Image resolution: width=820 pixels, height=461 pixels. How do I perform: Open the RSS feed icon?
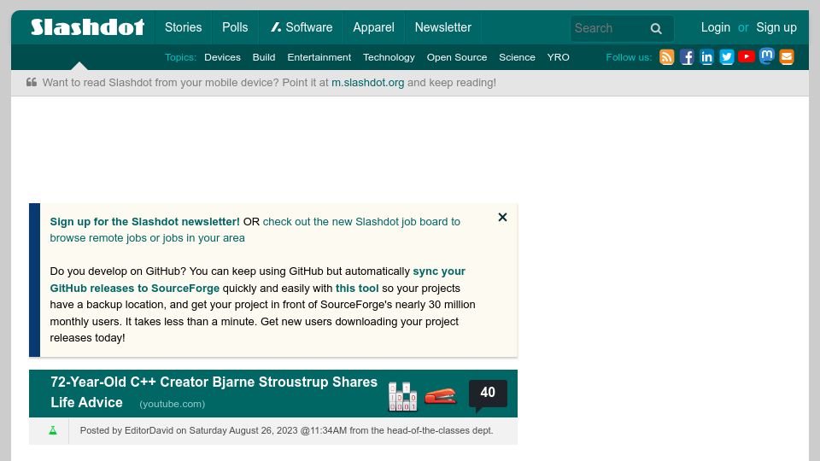tap(667, 57)
